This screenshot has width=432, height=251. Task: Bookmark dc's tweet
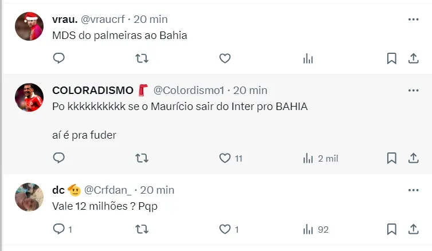pyautogui.click(x=391, y=229)
